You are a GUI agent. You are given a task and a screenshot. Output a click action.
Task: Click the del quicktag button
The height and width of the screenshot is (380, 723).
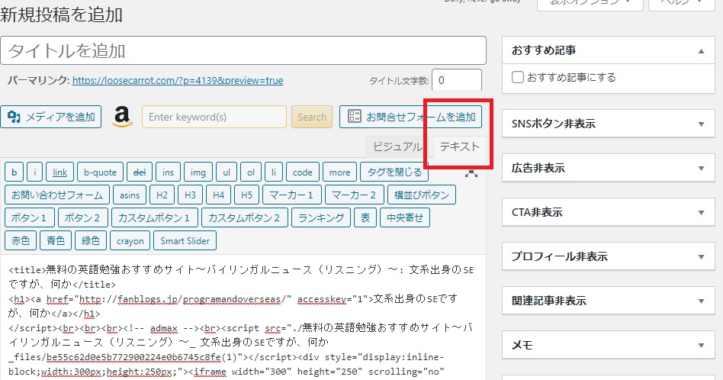[x=140, y=172]
